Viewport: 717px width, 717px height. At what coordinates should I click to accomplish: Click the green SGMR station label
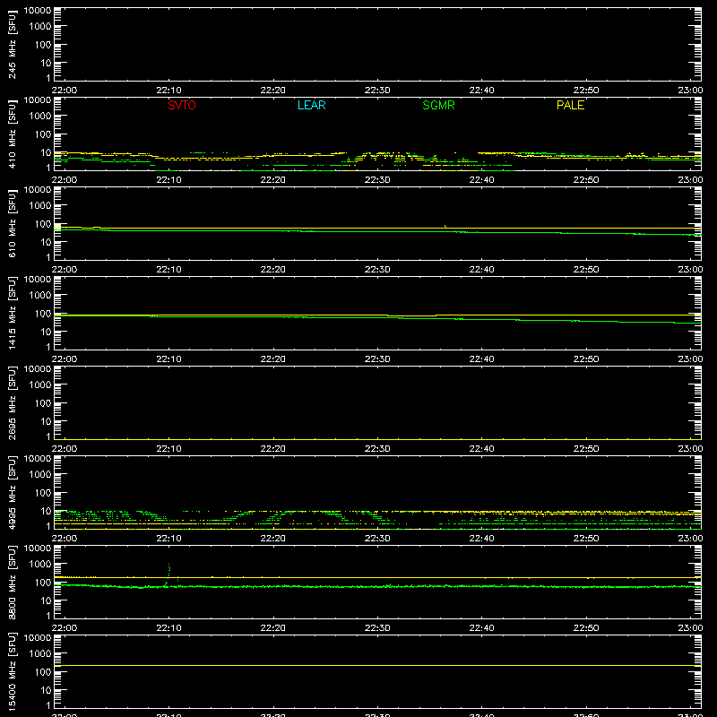click(x=438, y=105)
